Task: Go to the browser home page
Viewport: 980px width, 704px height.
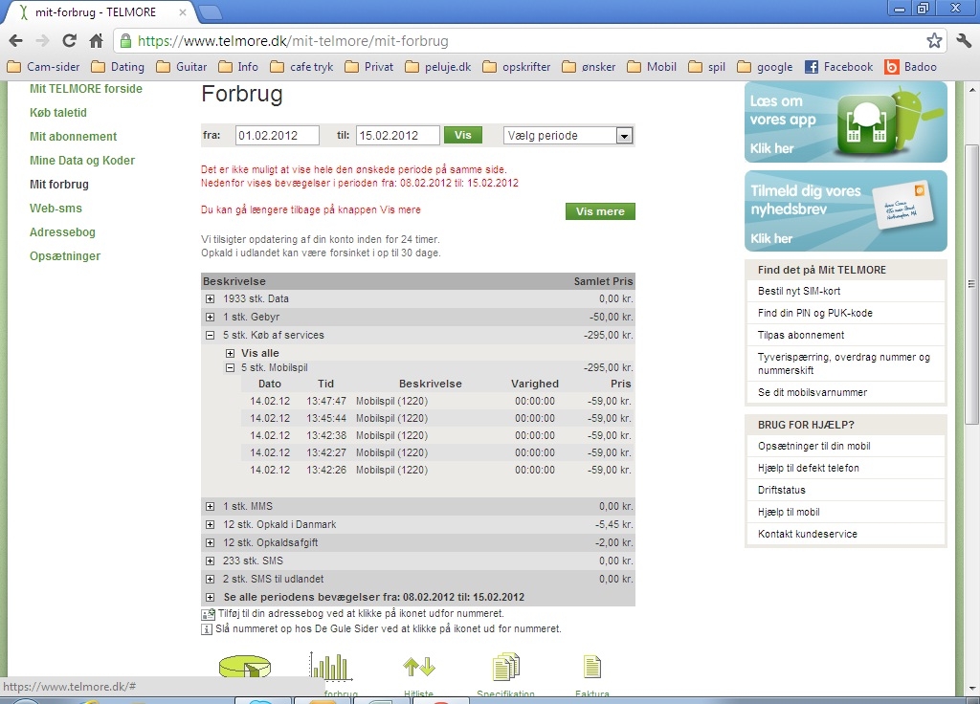Action: coord(96,41)
